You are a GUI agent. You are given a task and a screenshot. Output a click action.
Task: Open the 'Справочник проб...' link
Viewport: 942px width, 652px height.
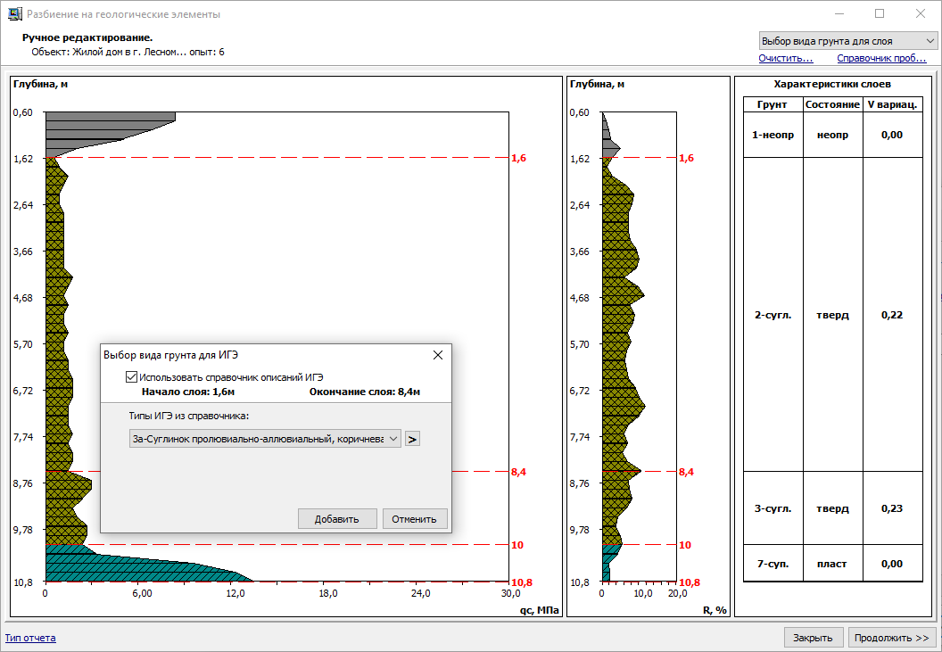[x=881, y=59]
